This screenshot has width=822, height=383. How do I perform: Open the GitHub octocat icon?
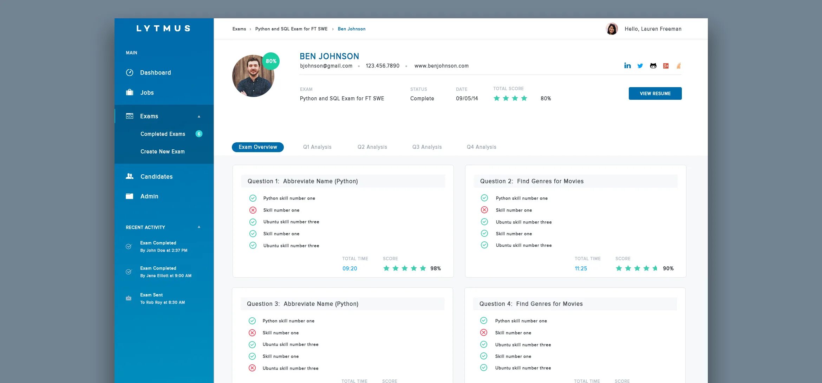(x=653, y=66)
